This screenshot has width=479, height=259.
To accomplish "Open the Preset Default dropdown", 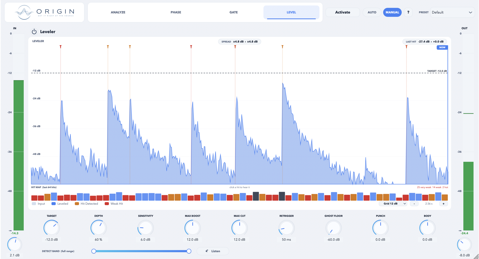I will pyautogui.click(x=453, y=12).
